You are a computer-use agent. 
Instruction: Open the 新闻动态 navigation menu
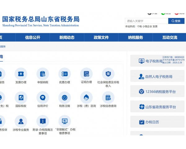(67, 38)
